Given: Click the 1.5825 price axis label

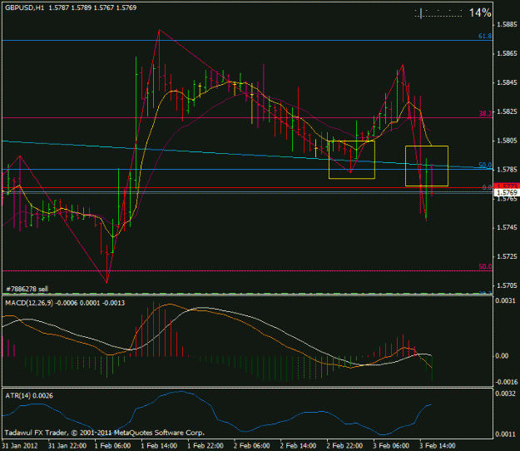Looking at the screenshot, I should pos(507,112).
